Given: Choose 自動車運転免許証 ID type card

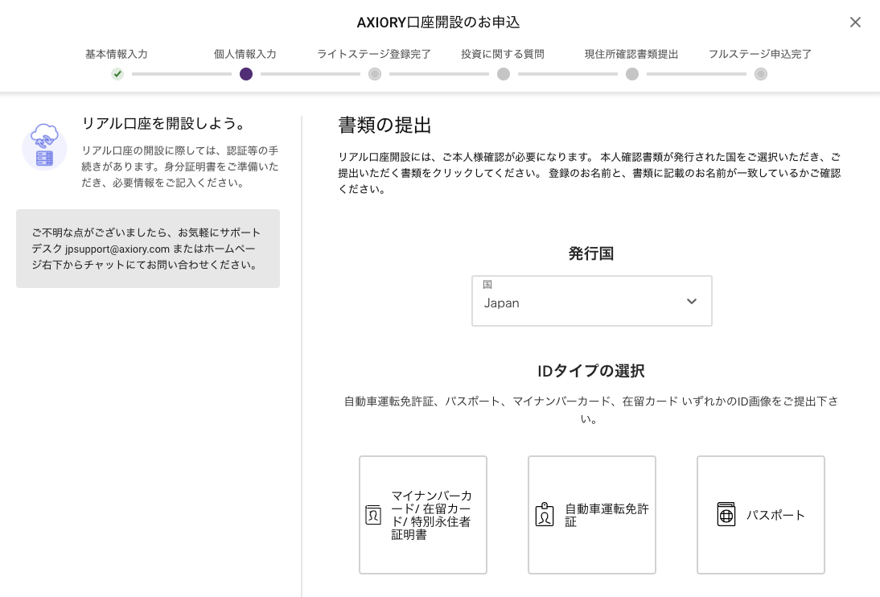Looking at the screenshot, I should click(591, 514).
